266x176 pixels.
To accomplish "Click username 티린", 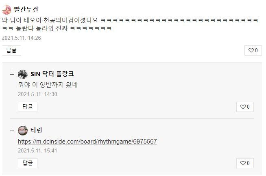I will (36, 130).
